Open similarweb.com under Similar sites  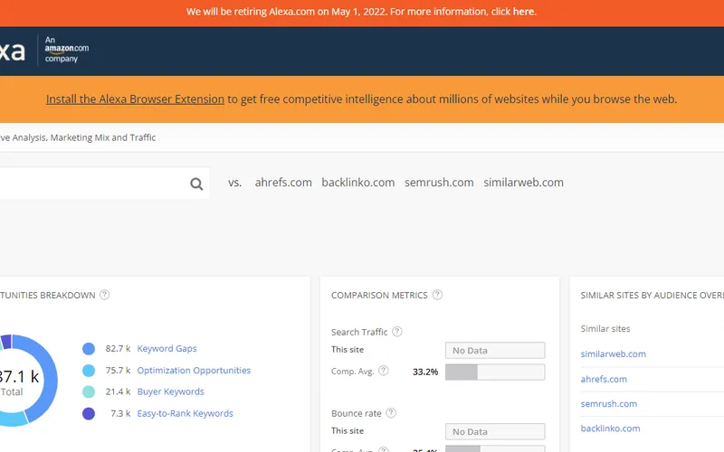click(614, 354)
